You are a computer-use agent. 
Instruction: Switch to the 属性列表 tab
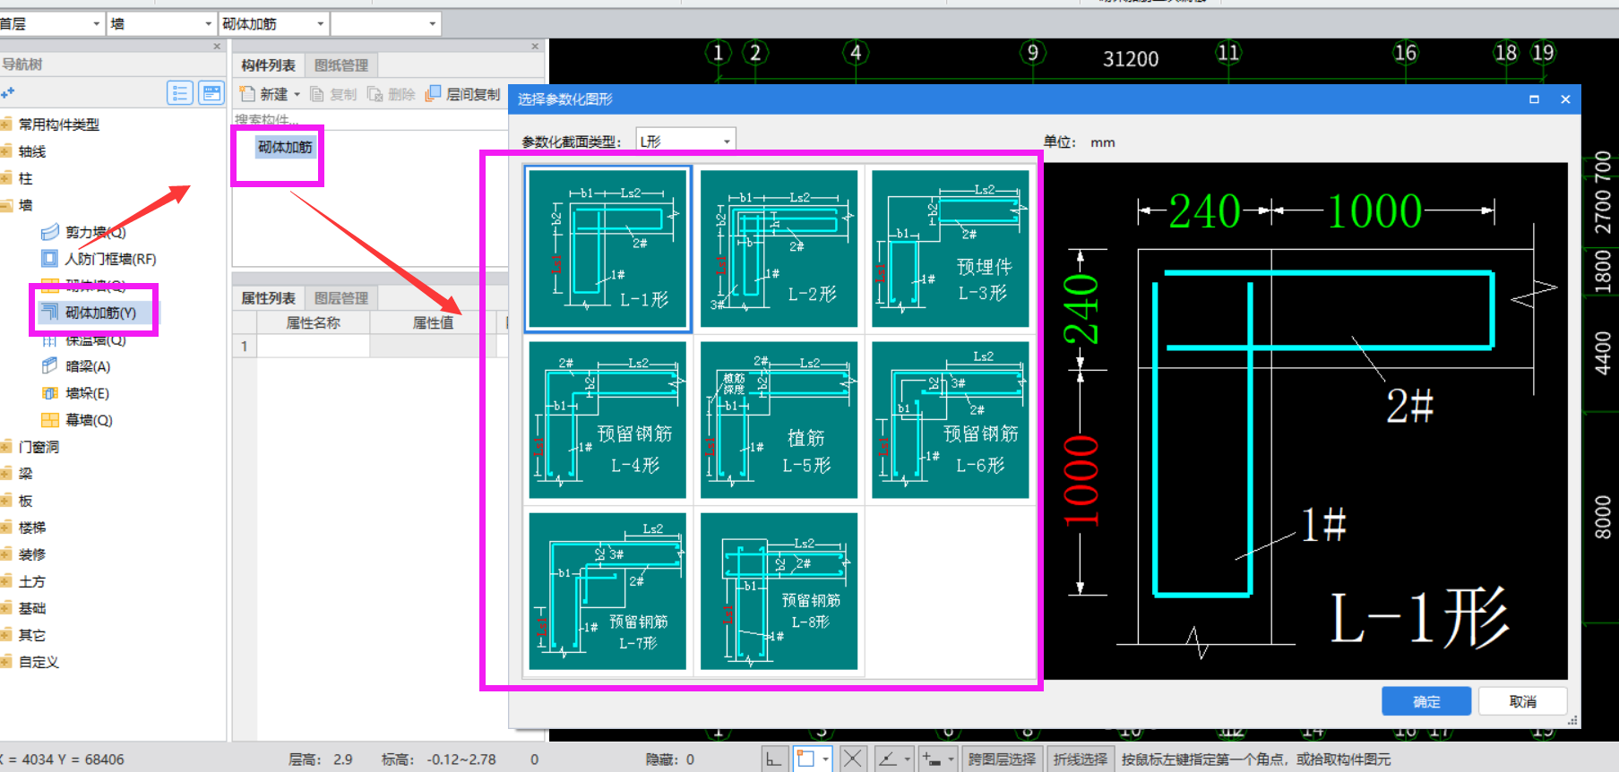click(x=268, y=298)
